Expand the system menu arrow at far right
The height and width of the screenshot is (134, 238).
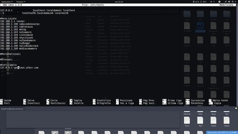tap(235, 2)
